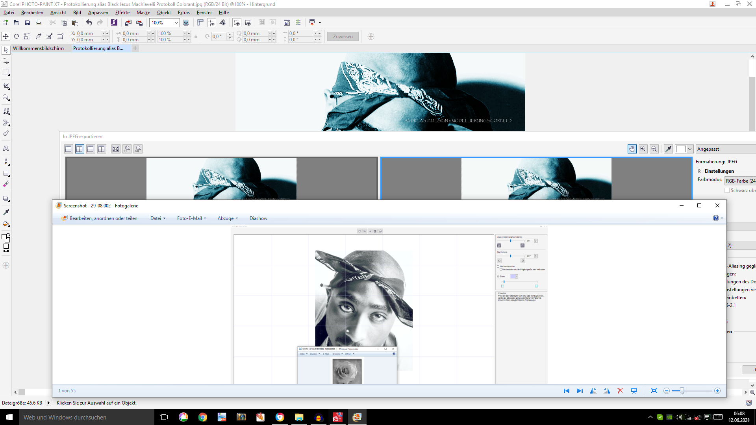Select the Zoom tool in toolbox

pos(6,98)
